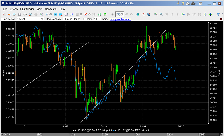This screenshot has width=224, height=136.
Task: Open help with the question mark icon
Action: pyautogui.click(x=183, y=3)
